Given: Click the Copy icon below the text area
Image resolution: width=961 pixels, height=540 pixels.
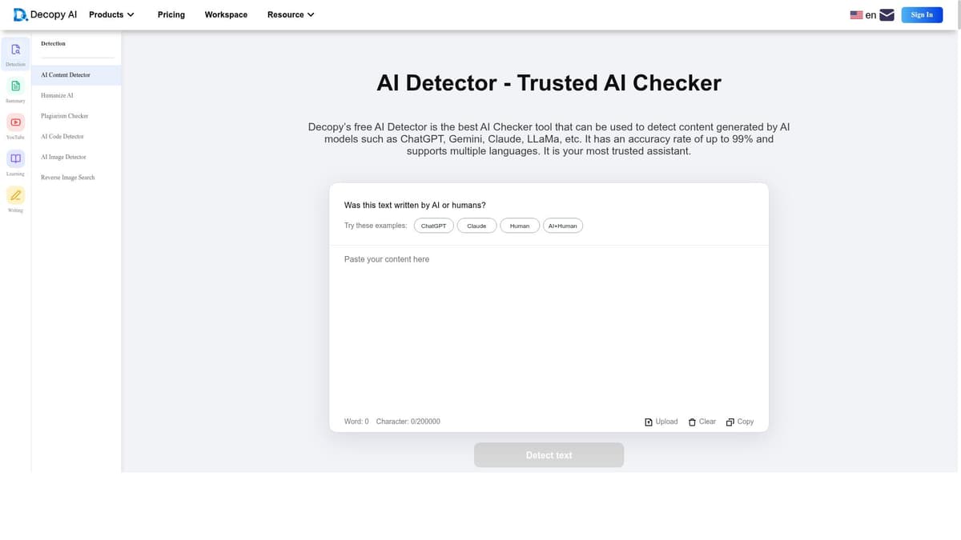Looking at the screenshot, I should 730,422.
